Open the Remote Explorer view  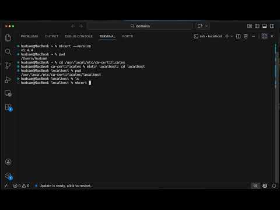8,93
